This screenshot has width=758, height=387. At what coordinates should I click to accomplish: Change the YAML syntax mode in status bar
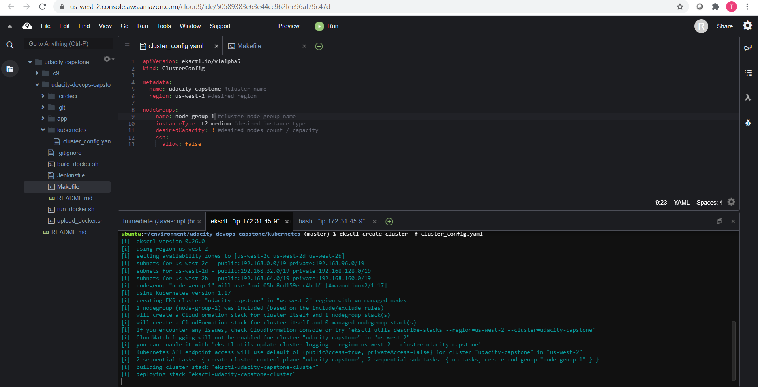[681, 202]
